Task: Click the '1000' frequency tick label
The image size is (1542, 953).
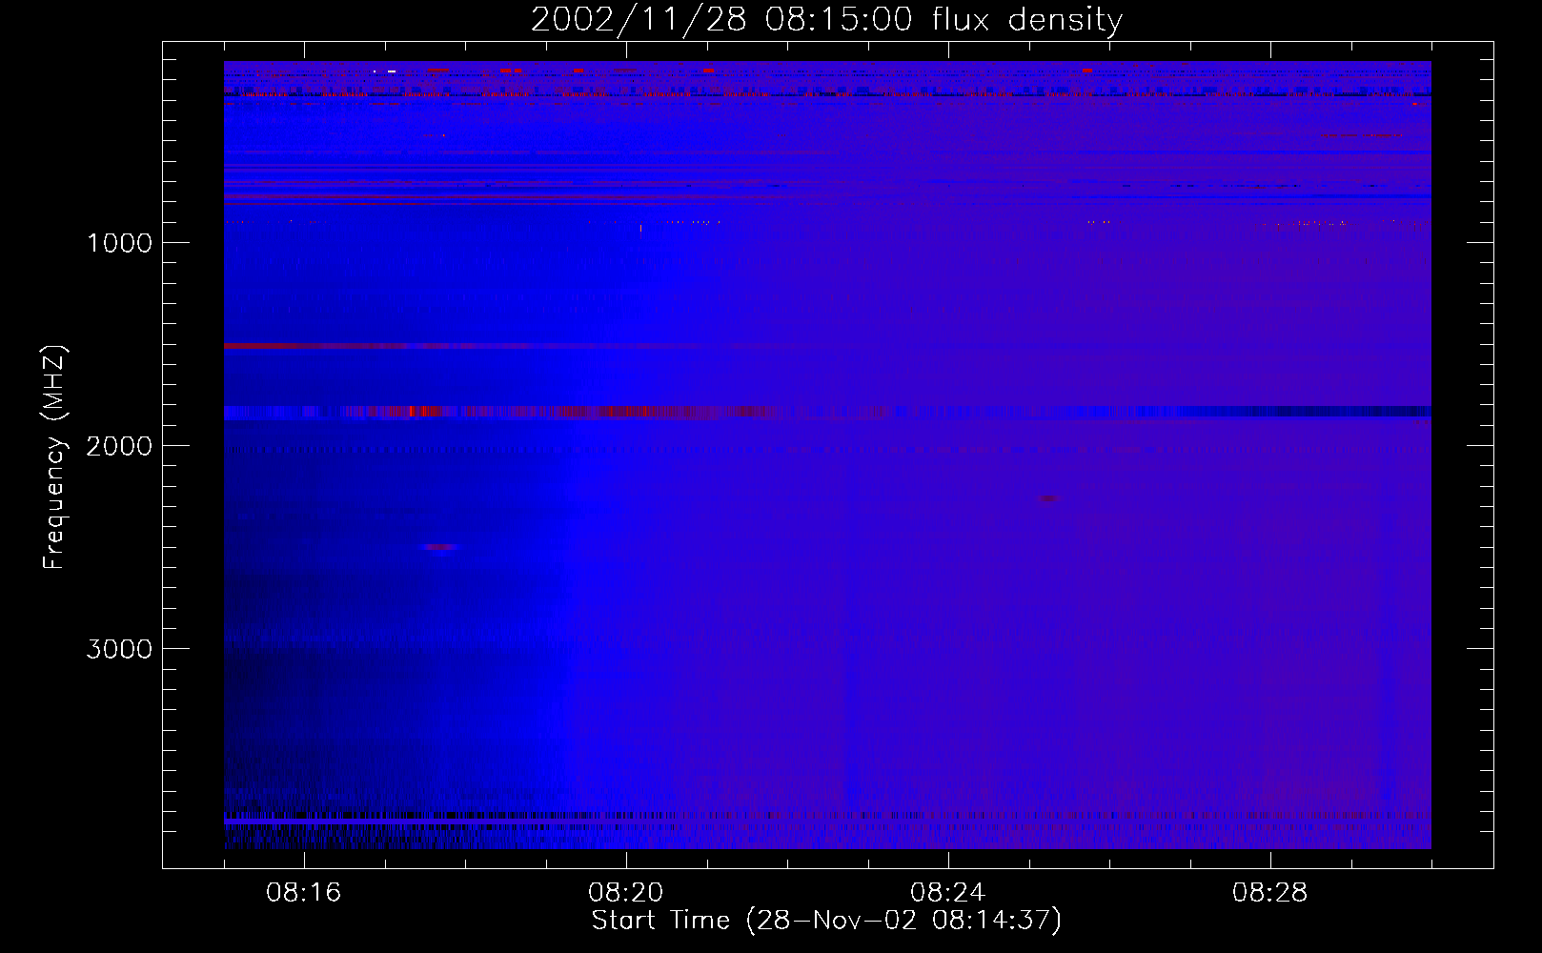Action: click(119, 243)
